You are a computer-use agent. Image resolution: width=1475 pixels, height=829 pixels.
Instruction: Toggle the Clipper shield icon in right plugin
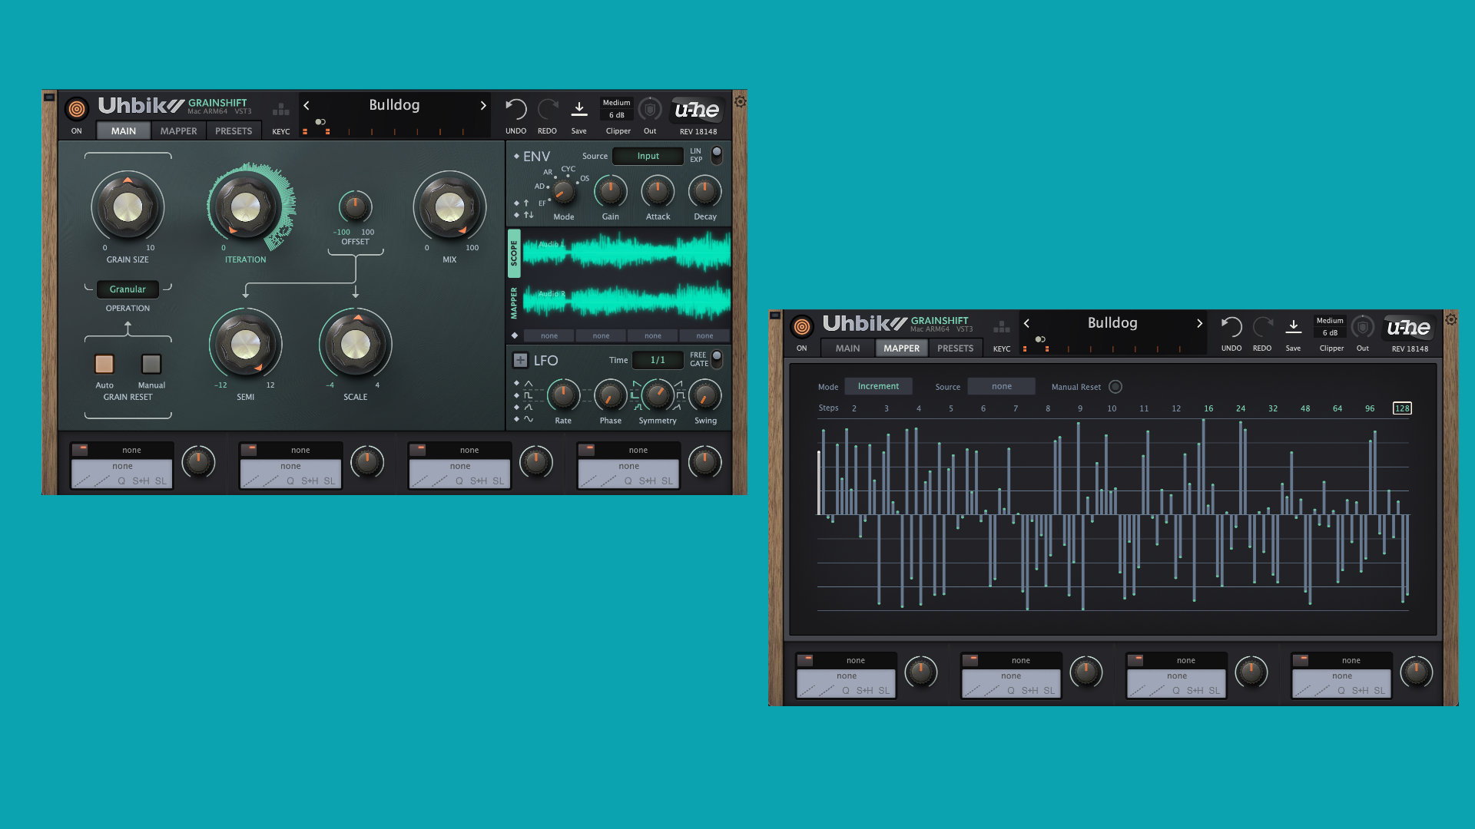coord(1362,328)
